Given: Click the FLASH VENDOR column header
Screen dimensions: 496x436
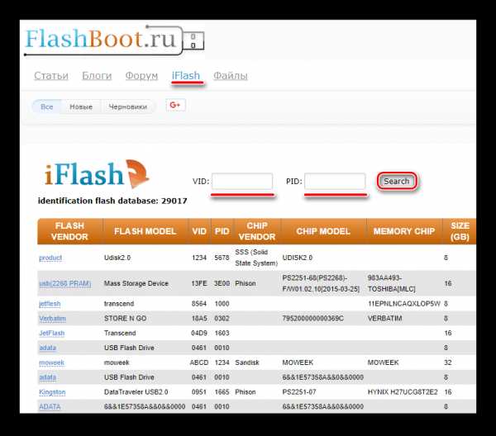Looking at the screenshot, I should (x=69, y=231).
